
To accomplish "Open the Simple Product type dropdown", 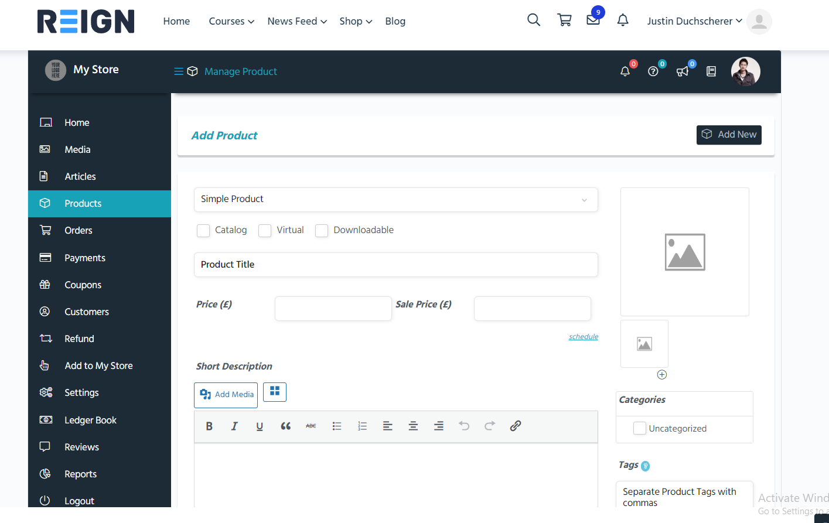I will 395,199.
